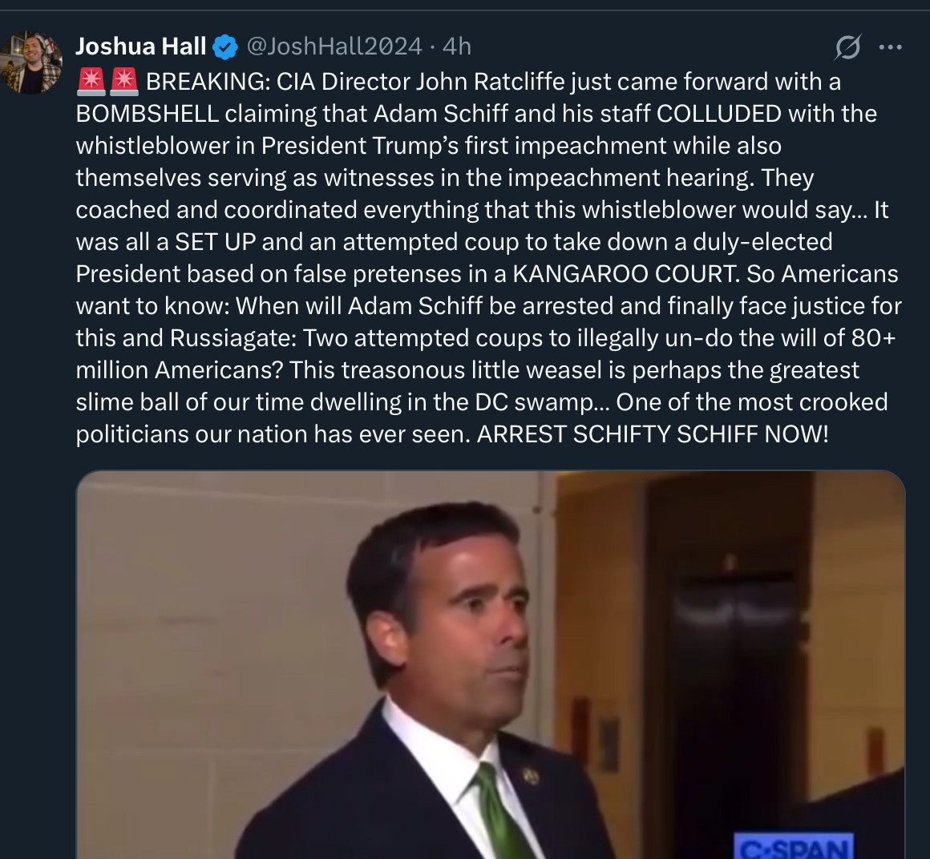Click the blue verified badge

(x=225, y=47)
